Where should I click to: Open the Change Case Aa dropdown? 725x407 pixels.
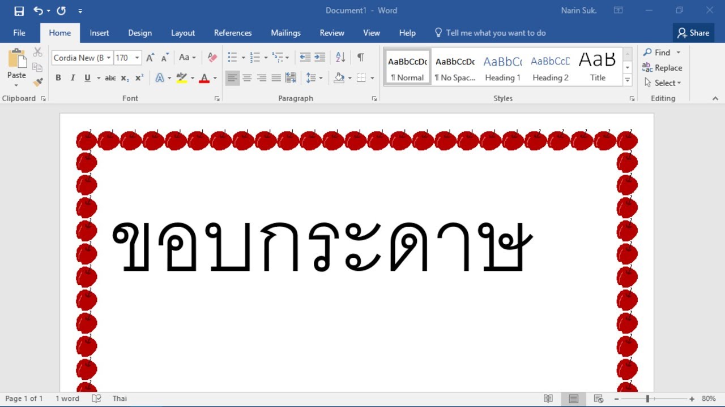click(x=187, y=58)
